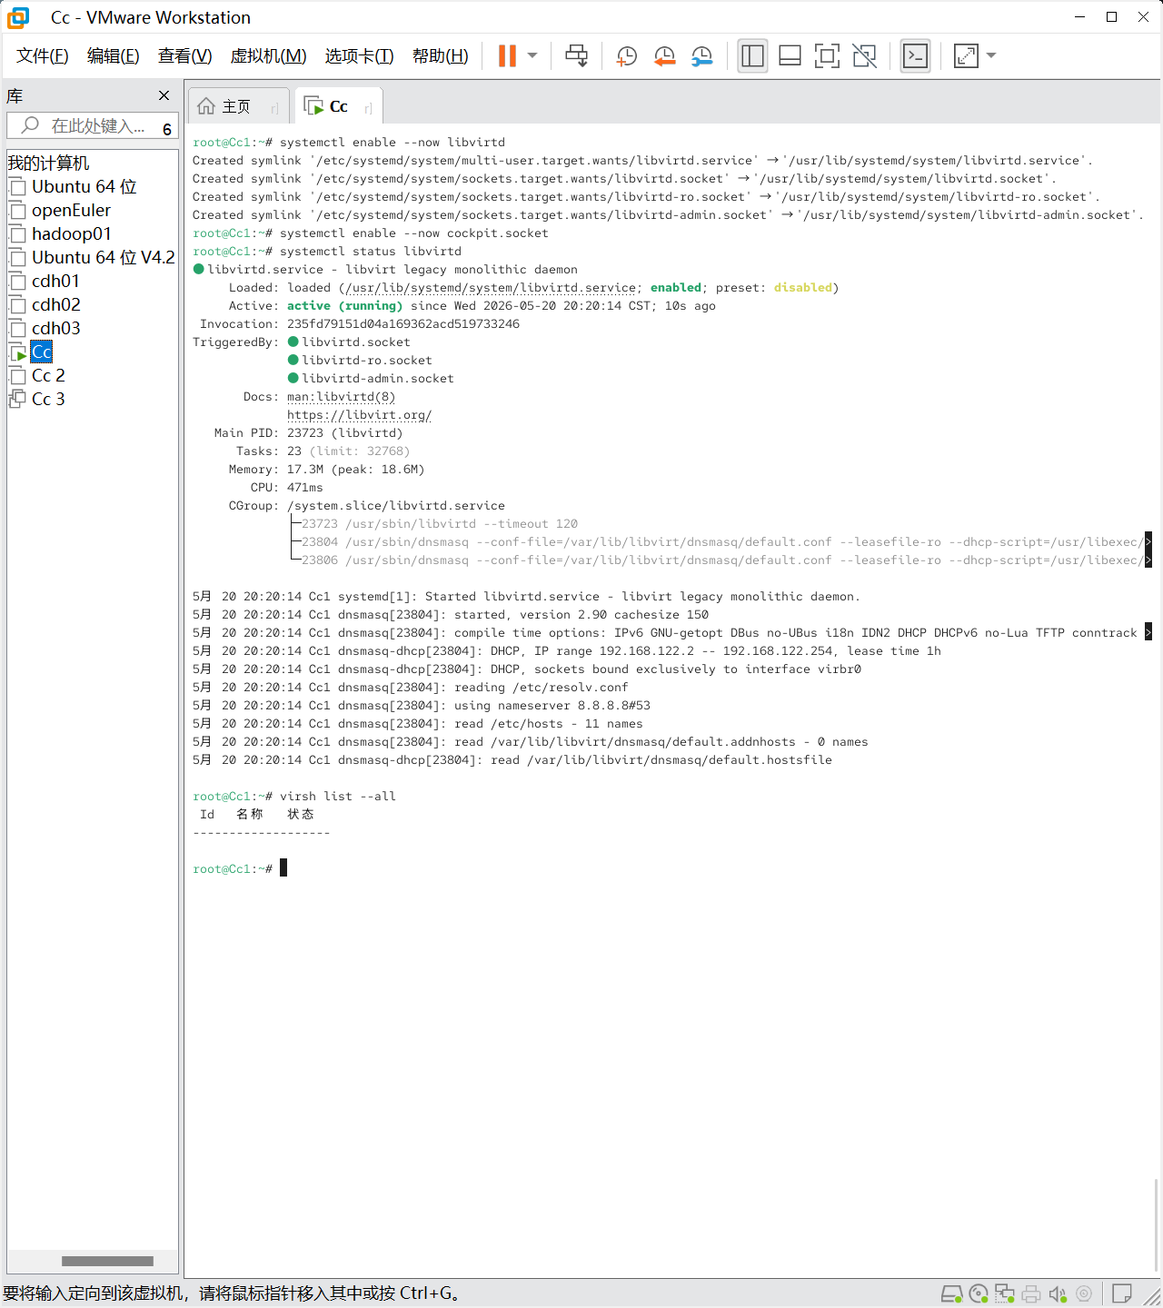The height and width of the screenshot is (1308, 1163).
Task: Click the terminal cursor at the last prompt
Action: (x=283, y=868)
